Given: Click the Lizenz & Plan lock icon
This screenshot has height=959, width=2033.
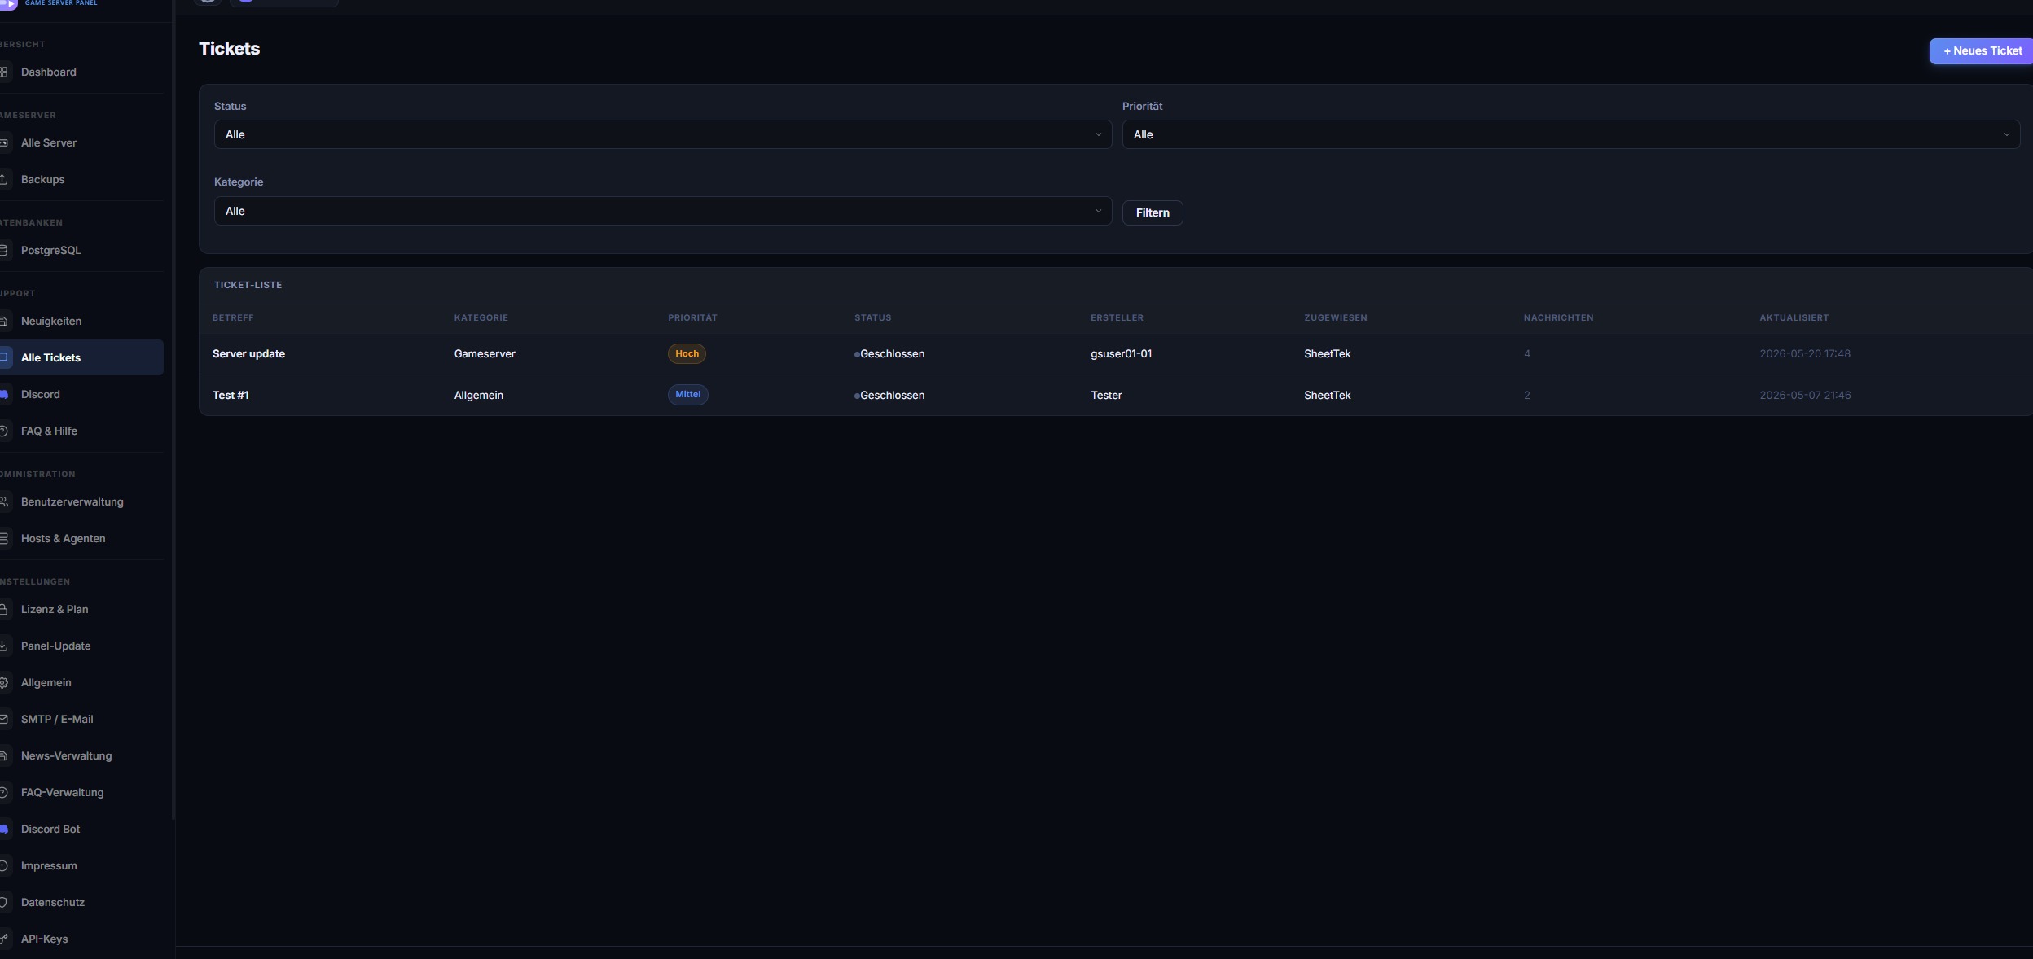Looking at the screenshot, I should point(4,610).
